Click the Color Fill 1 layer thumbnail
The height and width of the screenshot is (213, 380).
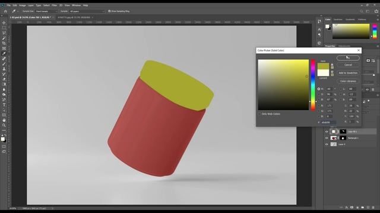334,131
